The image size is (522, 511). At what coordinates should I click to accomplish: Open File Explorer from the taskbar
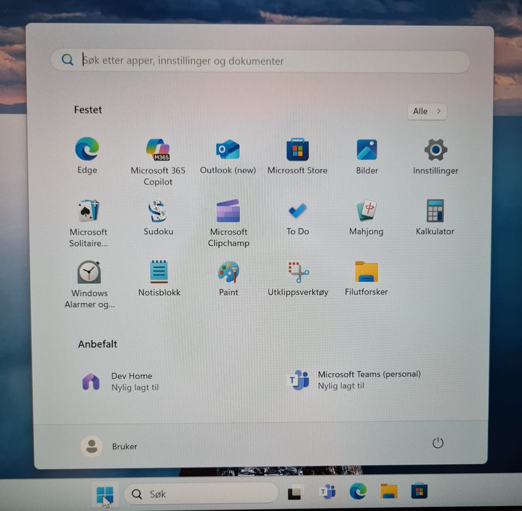(389, 491)
